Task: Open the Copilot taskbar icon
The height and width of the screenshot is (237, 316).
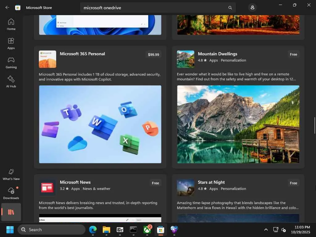Action: (x=174, y=230)
